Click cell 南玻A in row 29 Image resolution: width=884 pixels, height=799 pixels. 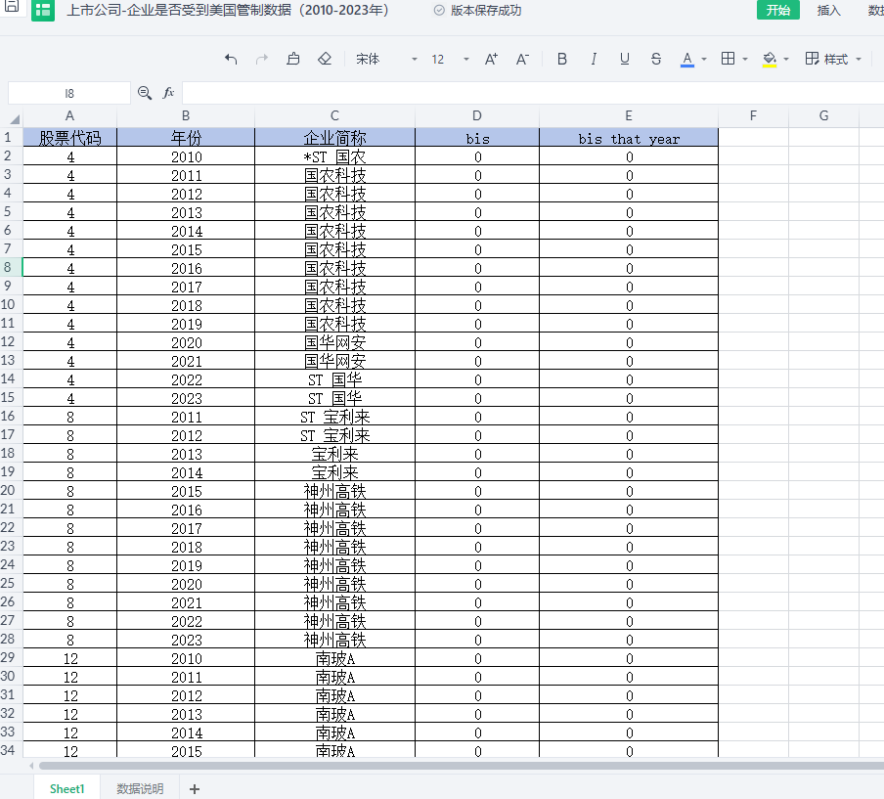click(x=334, y=658)
